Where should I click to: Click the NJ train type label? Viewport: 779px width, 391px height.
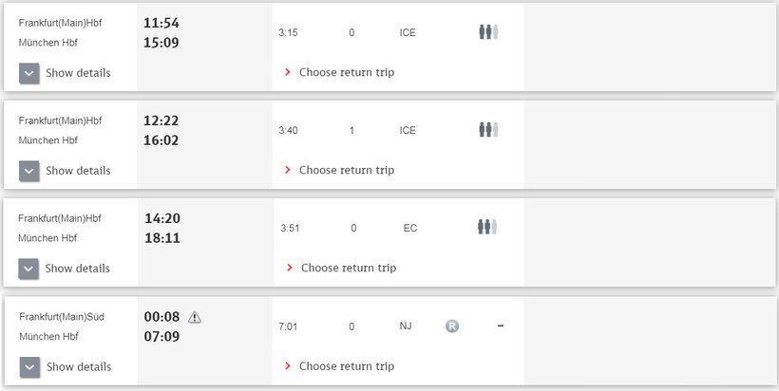click(x=406, y=326)
